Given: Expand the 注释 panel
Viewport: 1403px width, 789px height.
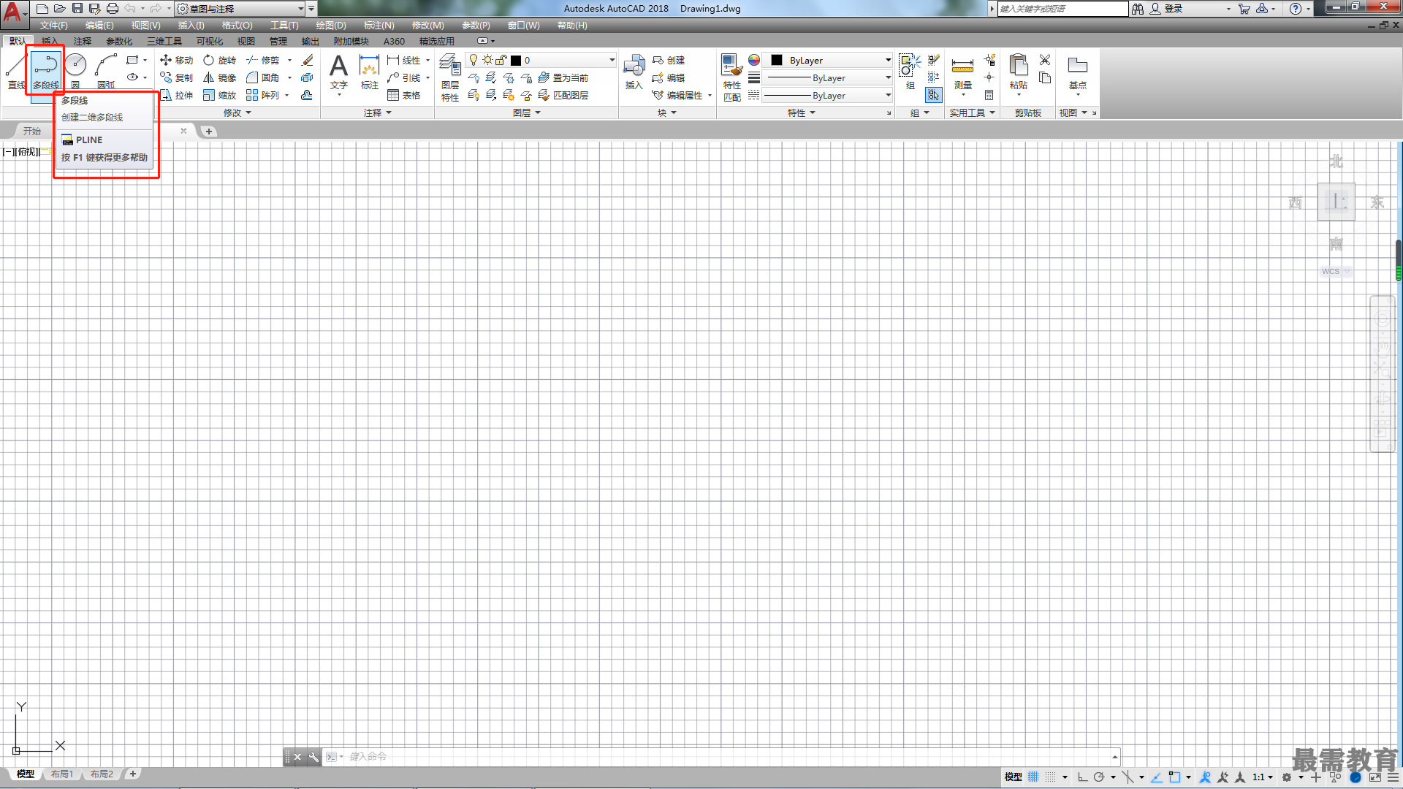Looking at the screenshot, I should point(378,113).
